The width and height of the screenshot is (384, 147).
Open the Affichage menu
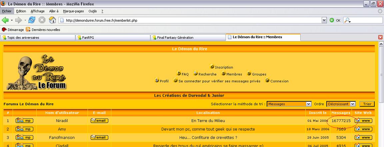click(x=37, y=11)
